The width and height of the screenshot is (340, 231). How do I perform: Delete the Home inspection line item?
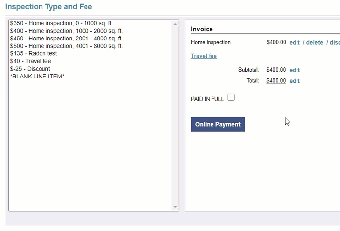point(314,43)
